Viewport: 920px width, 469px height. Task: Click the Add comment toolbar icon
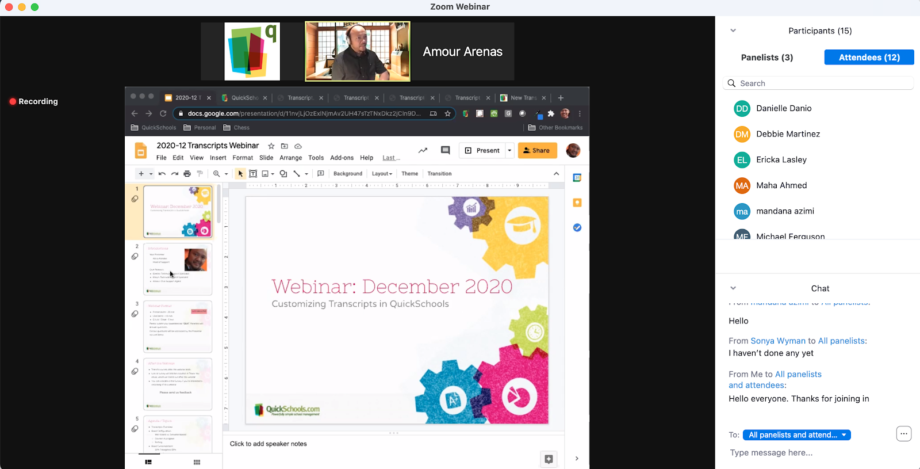click(x=321, y=174)
